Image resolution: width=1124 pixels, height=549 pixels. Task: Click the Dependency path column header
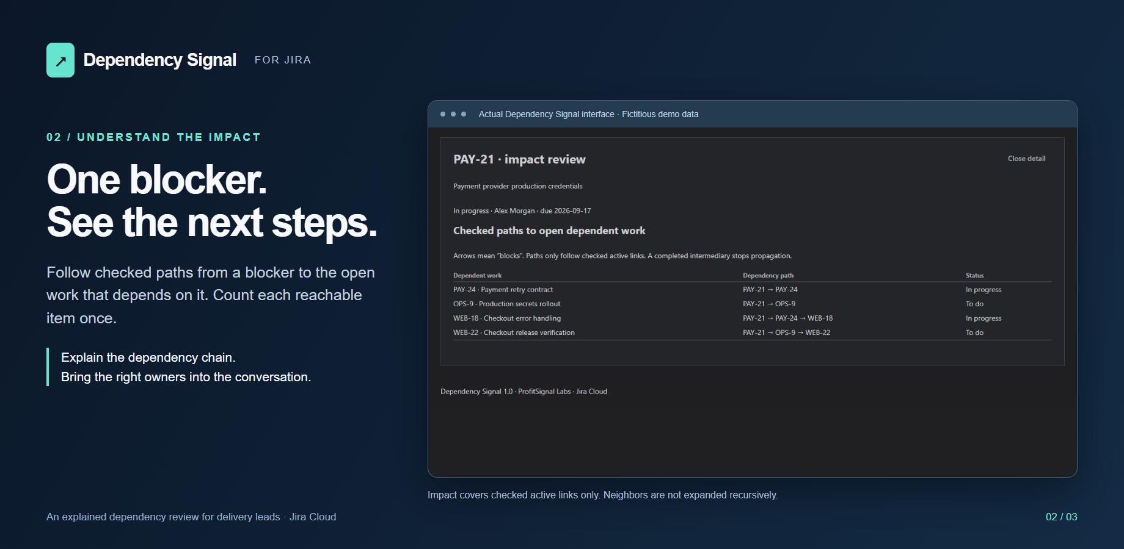click(x=768, y=276)
